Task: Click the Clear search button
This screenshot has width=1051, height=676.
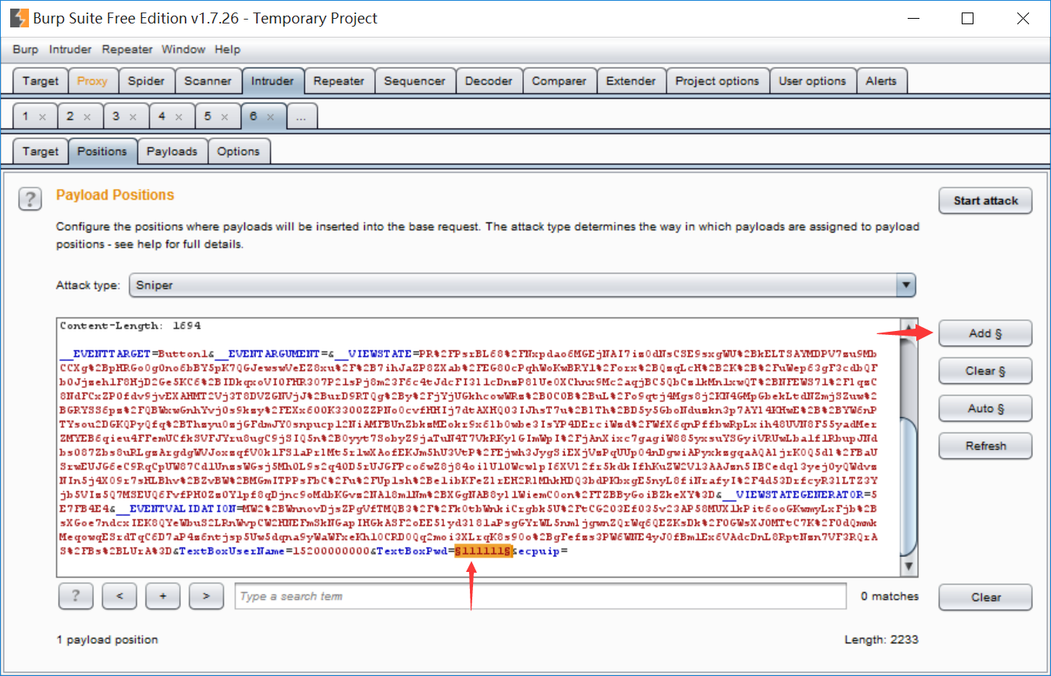Action: click(x=985, y=597)
